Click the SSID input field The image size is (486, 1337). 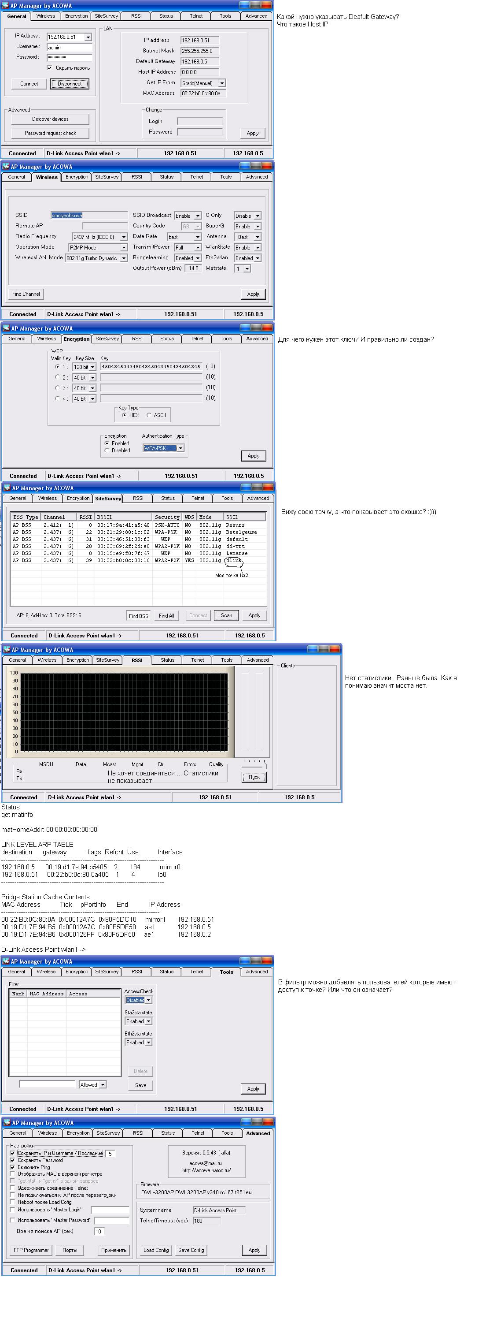click(89, 216)
